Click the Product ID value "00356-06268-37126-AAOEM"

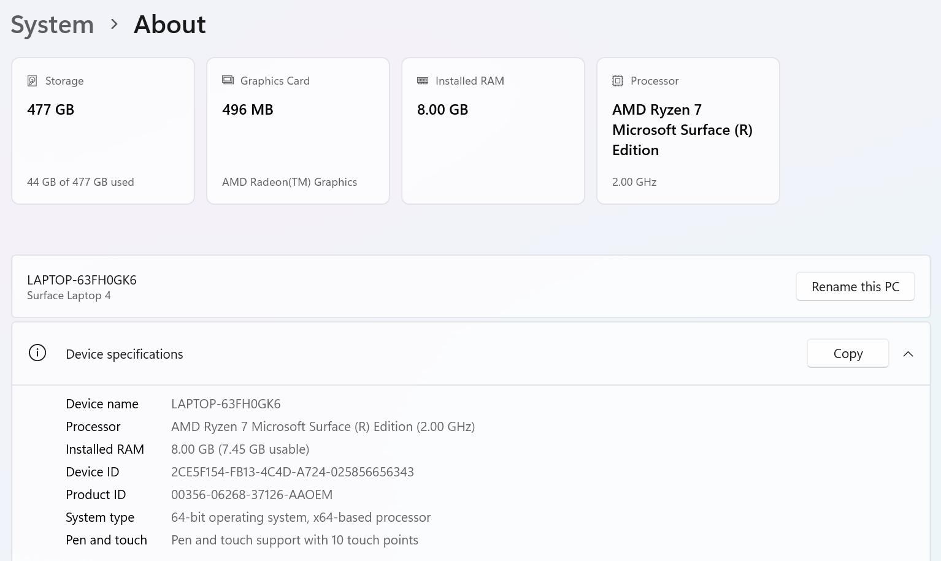pos(252,495)
